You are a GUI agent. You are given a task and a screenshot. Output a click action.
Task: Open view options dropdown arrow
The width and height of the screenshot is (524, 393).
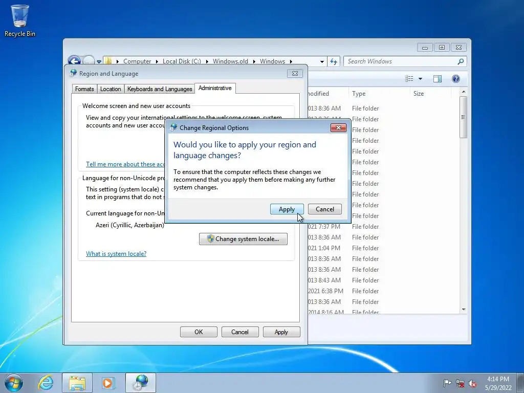[421, 79]
